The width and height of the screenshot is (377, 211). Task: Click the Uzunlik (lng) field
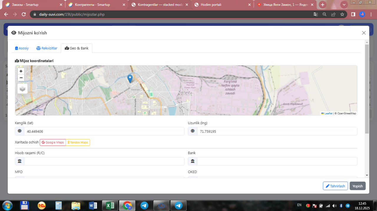(277, 131)
